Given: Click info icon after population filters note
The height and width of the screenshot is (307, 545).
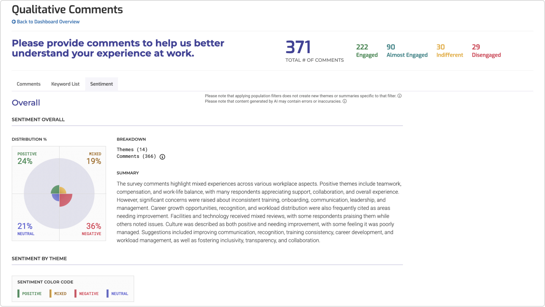Looking at the screenshot, I should pyautogui.click(x=400, y=96).
